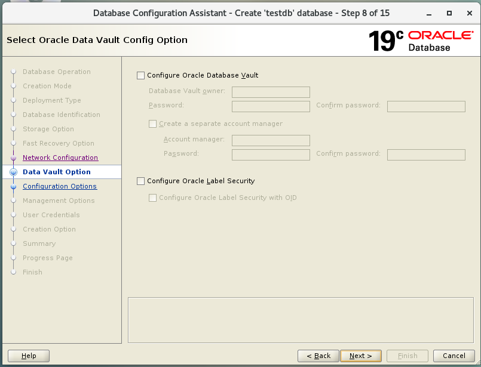
Task: Go back with the Back button
Action: click(x=318, y=356)
